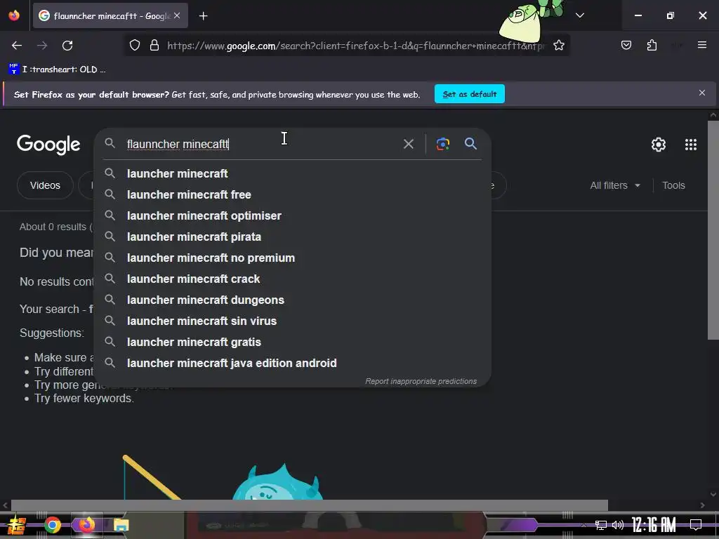This screenshot has width=719, height=539.
Task: Open a new tab with plus button
Action: coord(203,16)
